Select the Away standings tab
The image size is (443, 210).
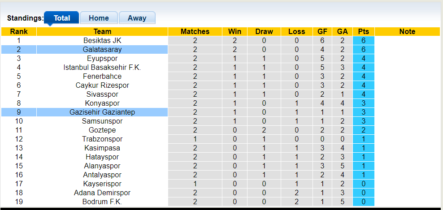point(137,18)
